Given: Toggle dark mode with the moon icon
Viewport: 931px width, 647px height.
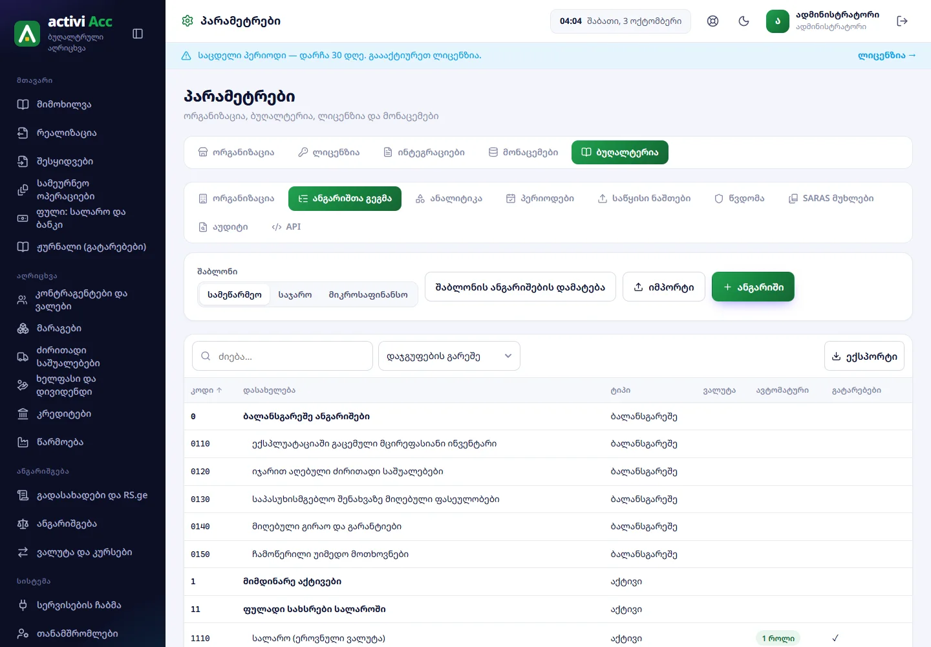Looking at the screenshot, I should pos(744,21).
